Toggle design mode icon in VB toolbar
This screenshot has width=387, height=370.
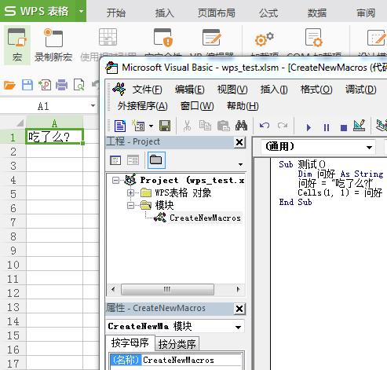pyautogui.click(x=360, y=126)
